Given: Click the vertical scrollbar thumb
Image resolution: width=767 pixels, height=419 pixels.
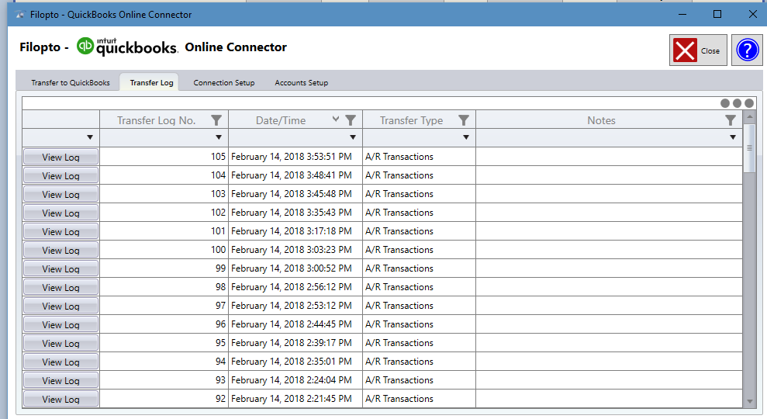Looking at the screenshot, I should pos(749,148).
